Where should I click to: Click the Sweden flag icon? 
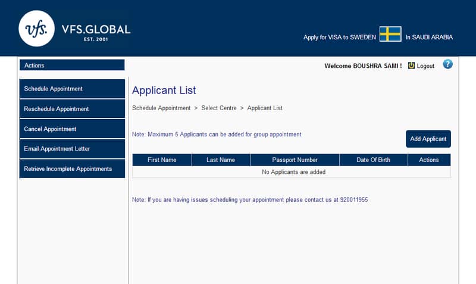point(390,34)
